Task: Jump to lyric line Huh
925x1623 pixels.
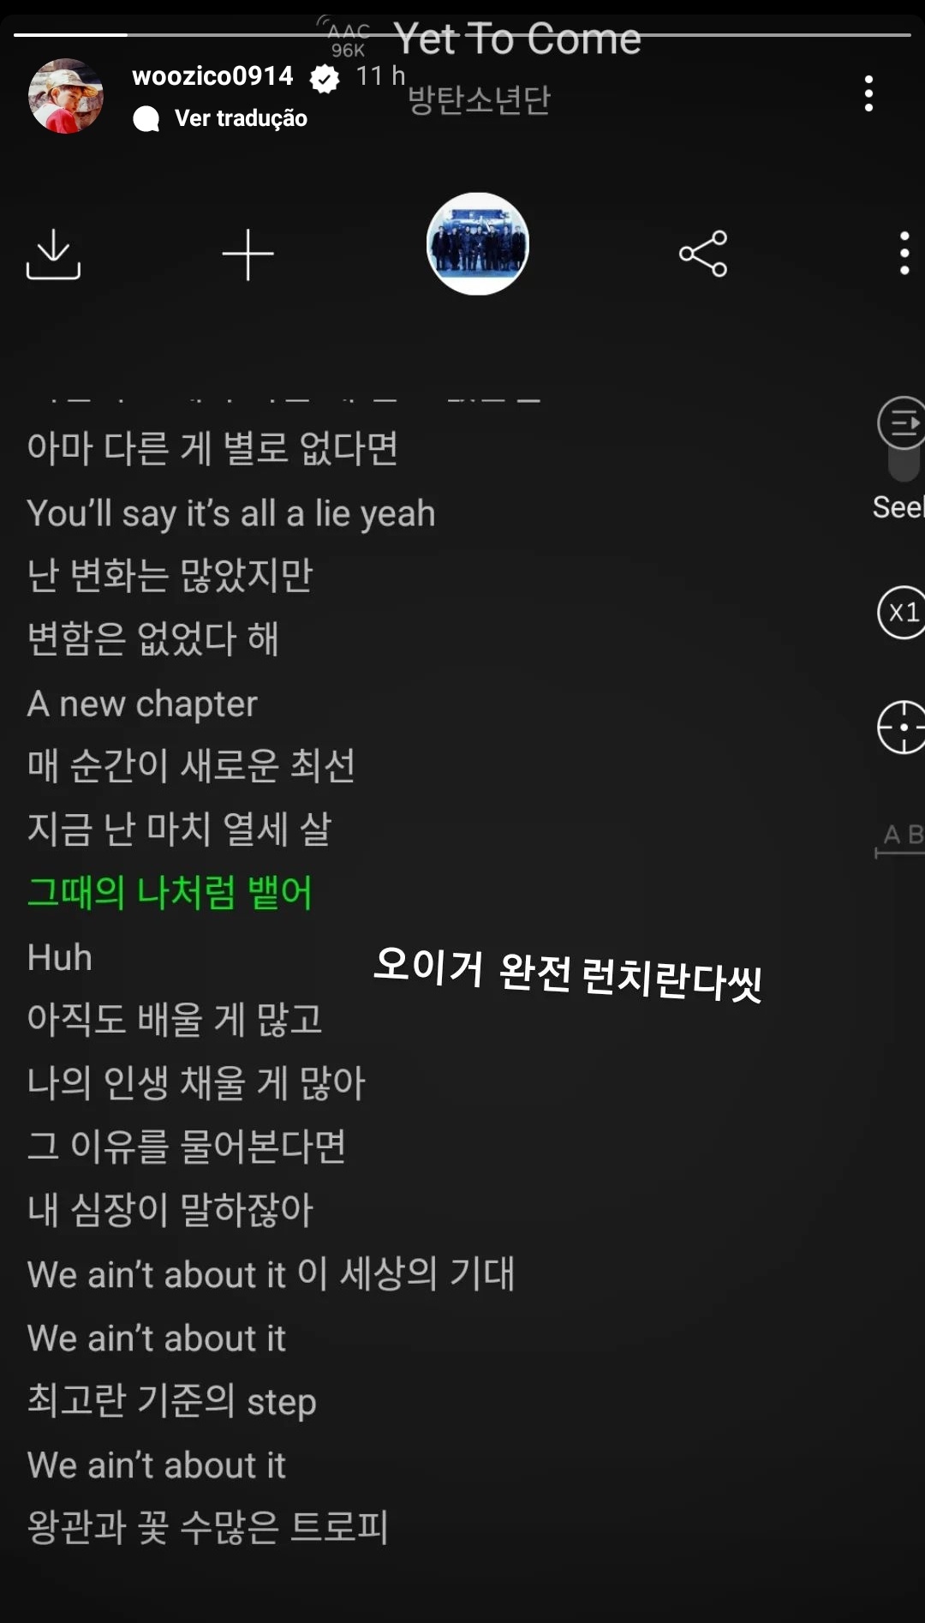Action: (x=59, y=957)
